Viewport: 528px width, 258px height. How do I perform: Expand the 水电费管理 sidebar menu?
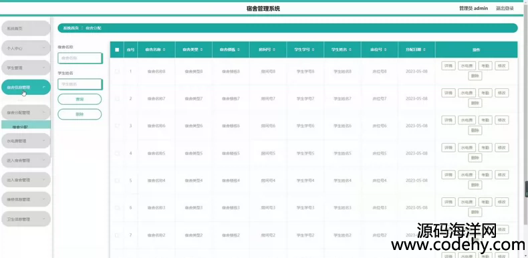click(26, 141)
